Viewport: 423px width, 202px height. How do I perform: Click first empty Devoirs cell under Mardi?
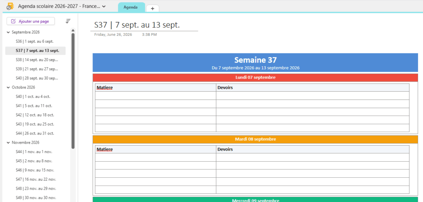click(x=313, y=158)
